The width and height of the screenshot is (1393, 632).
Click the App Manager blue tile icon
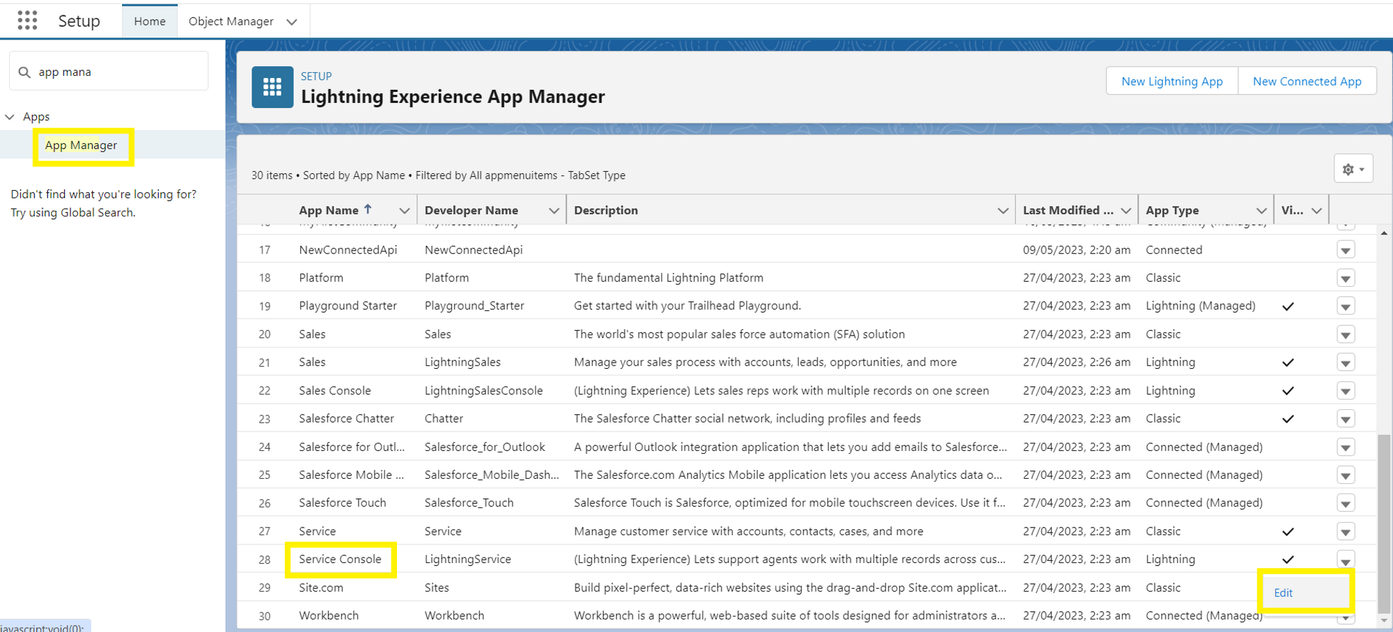click(x=272, y=87)
